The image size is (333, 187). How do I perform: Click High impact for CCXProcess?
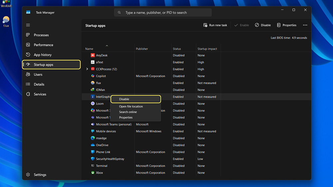[x=201, y=69]
